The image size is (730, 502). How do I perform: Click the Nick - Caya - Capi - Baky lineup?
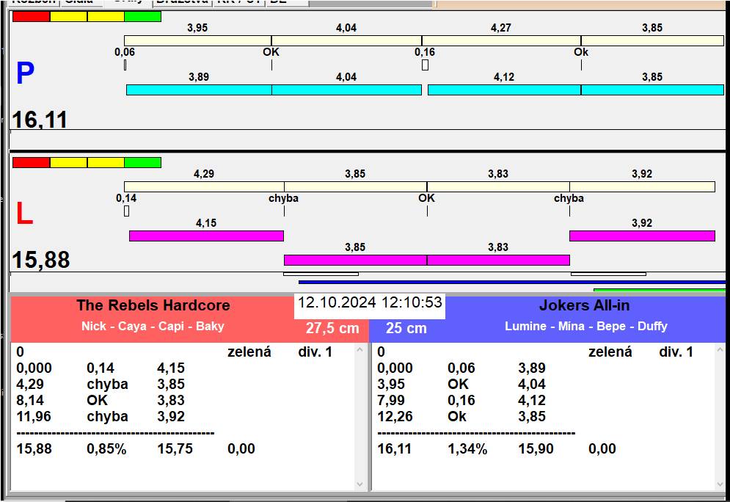point(153,326)
